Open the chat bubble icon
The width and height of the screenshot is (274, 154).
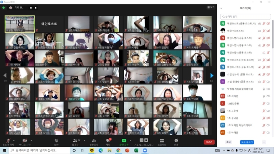click(x=108, y=141)
